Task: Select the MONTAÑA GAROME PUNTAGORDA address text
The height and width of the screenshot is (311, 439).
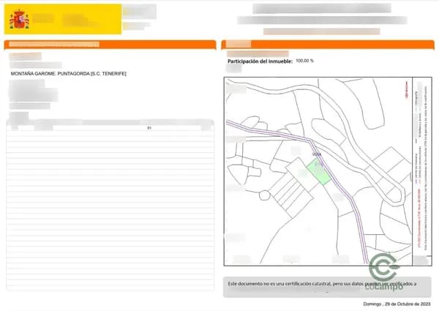Action: (69, 74)
